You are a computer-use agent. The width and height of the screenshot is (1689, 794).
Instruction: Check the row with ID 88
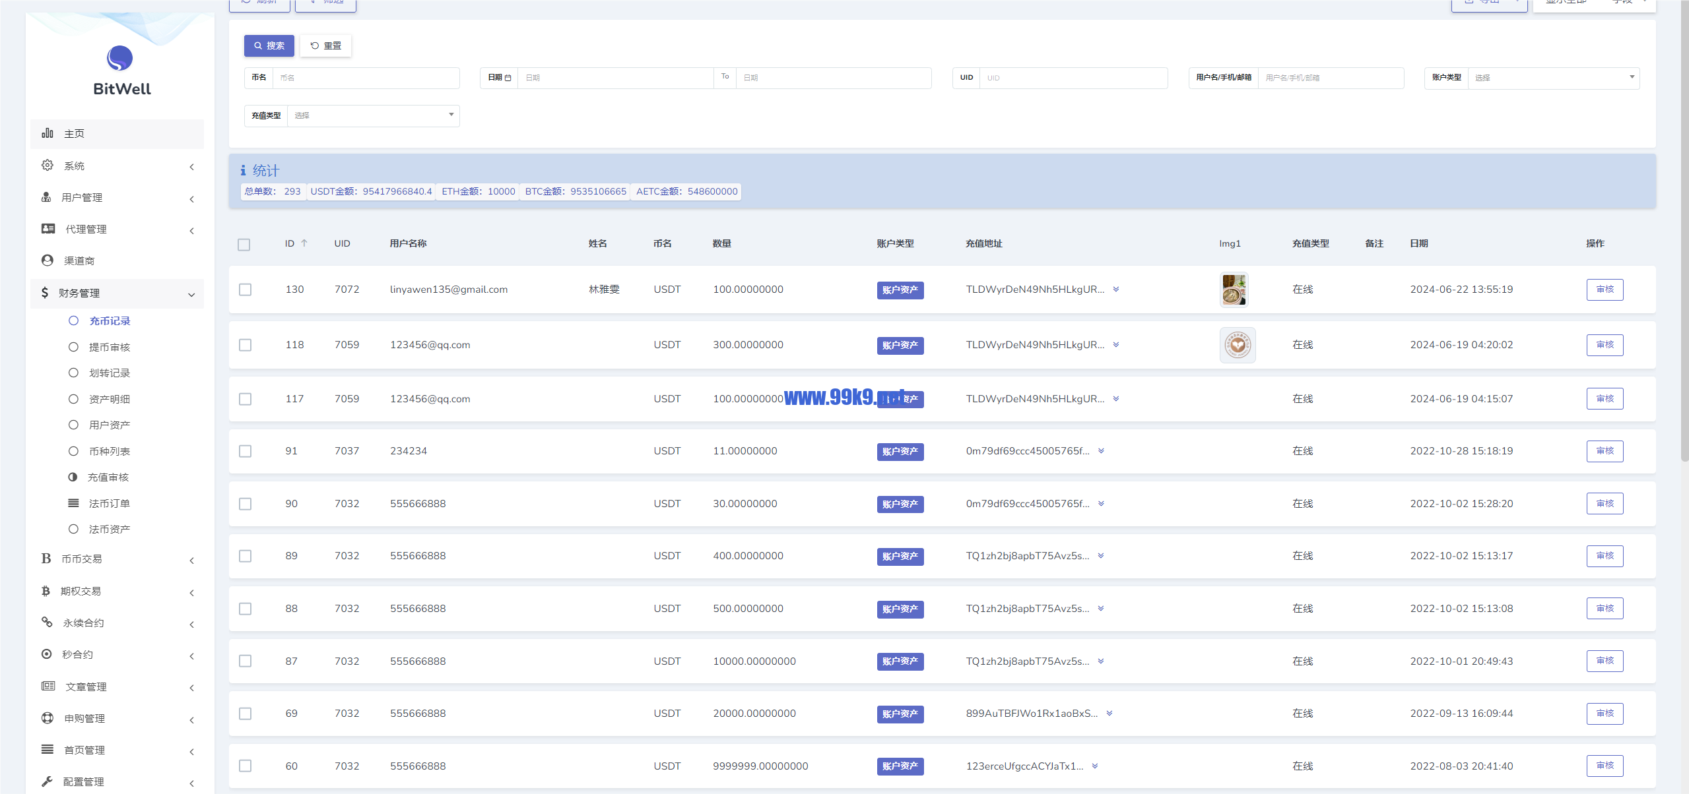pyautogui.click(x=246, y=609)
